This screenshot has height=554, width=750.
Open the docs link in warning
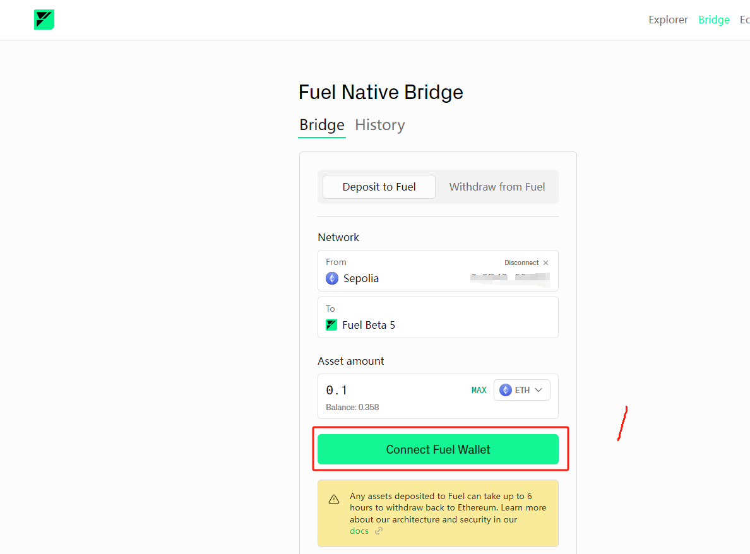click(359, 531)
